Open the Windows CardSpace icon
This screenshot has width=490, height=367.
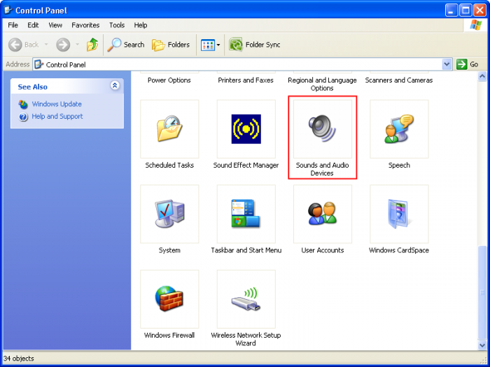pos(399,214)
